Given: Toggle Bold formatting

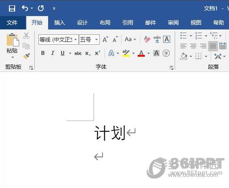Looking at the screenshot, I should 43,53.
